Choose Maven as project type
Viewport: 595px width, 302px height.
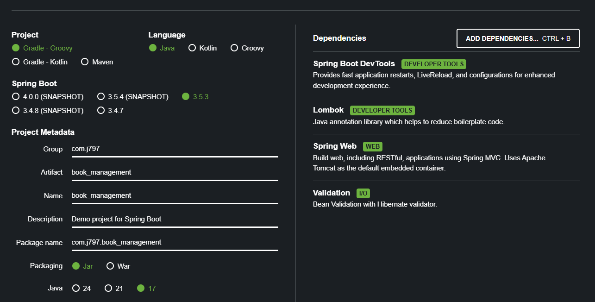[x=97, y=62]
